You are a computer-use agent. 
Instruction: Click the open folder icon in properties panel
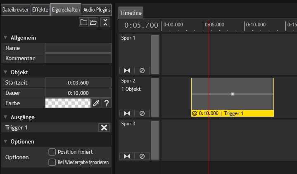(x=93, y=23)
